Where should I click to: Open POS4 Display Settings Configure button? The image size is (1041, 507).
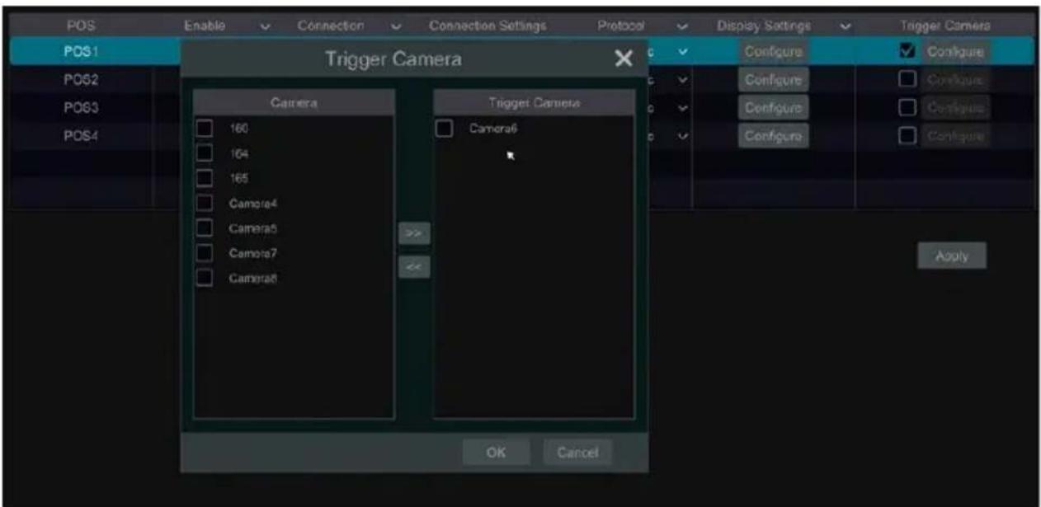click(x=773, y=135)
